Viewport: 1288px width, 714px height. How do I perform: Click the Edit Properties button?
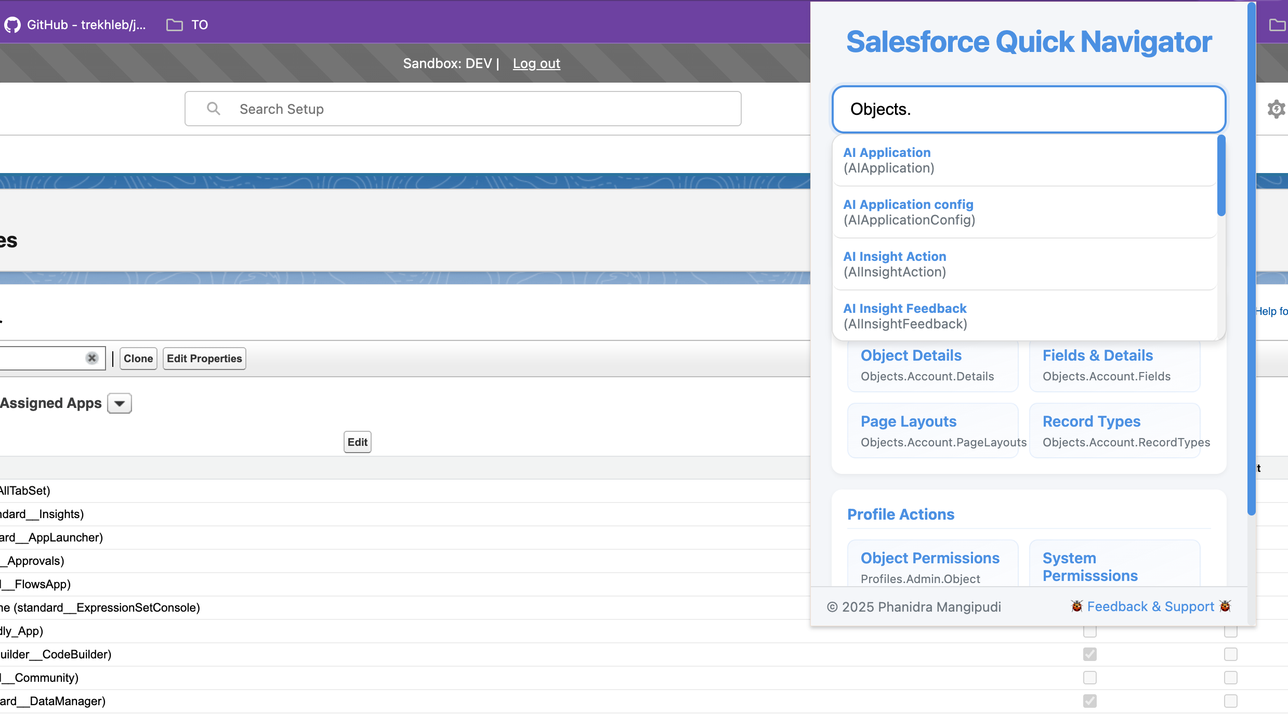pos(204,359)
